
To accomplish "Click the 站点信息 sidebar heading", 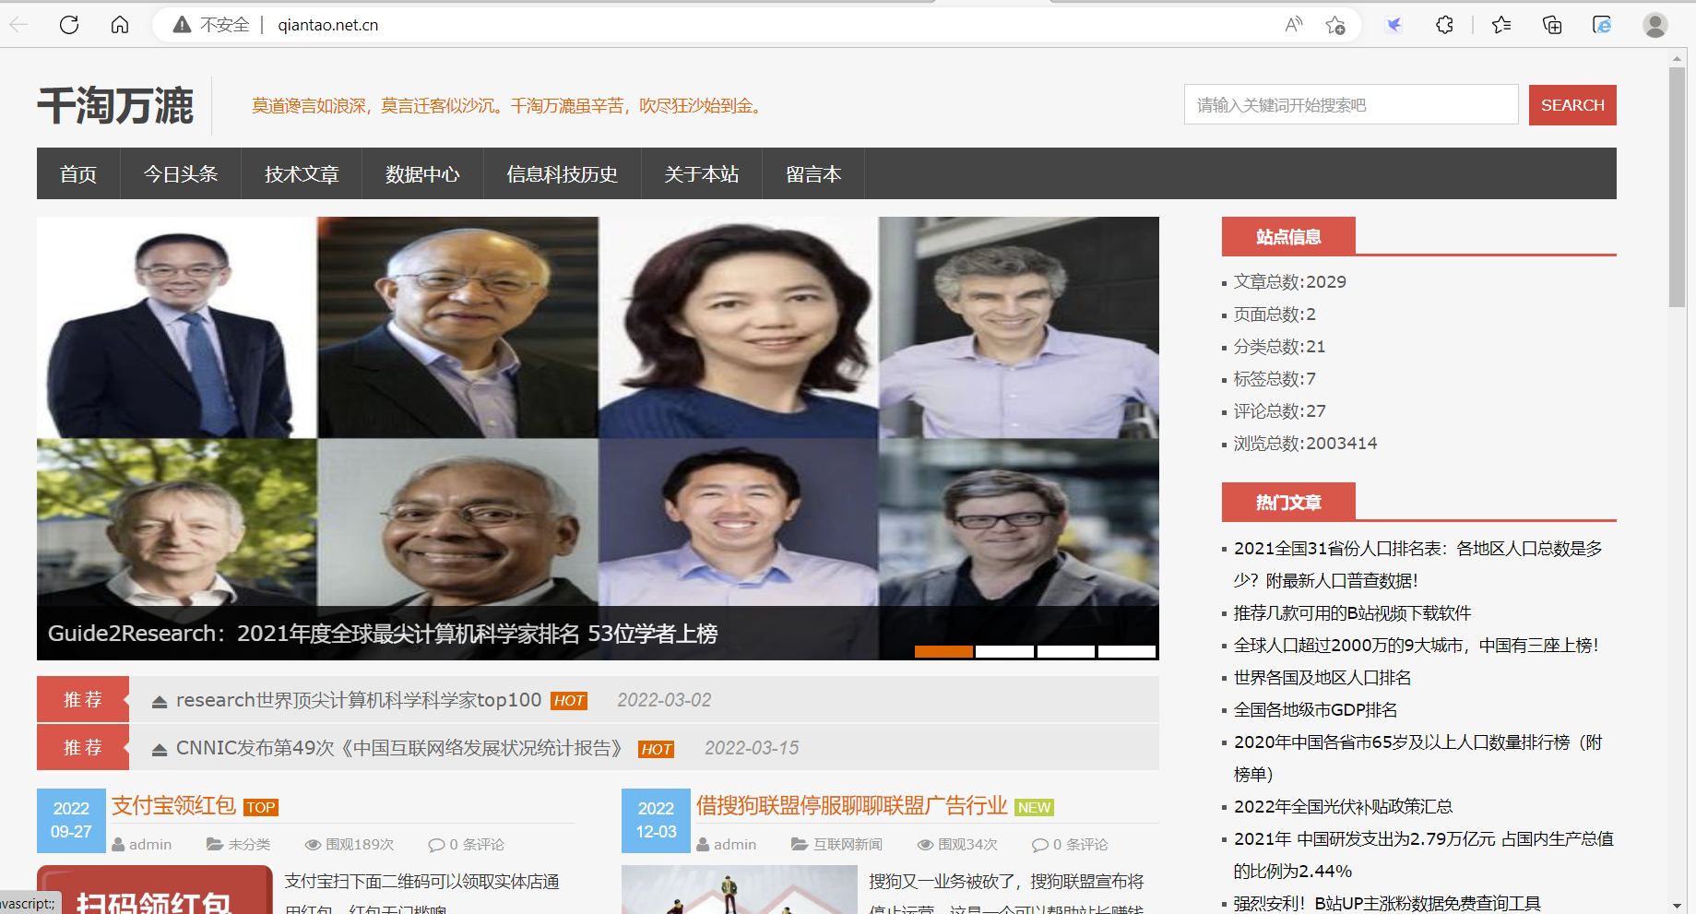I will (1288, 236).
